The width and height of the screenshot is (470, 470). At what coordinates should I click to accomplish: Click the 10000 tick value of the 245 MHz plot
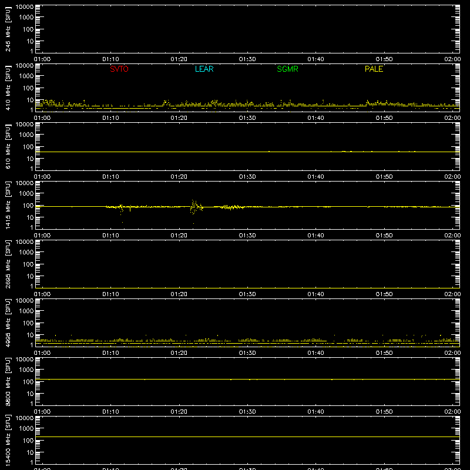pyautogui.click(x=25, y=7)
